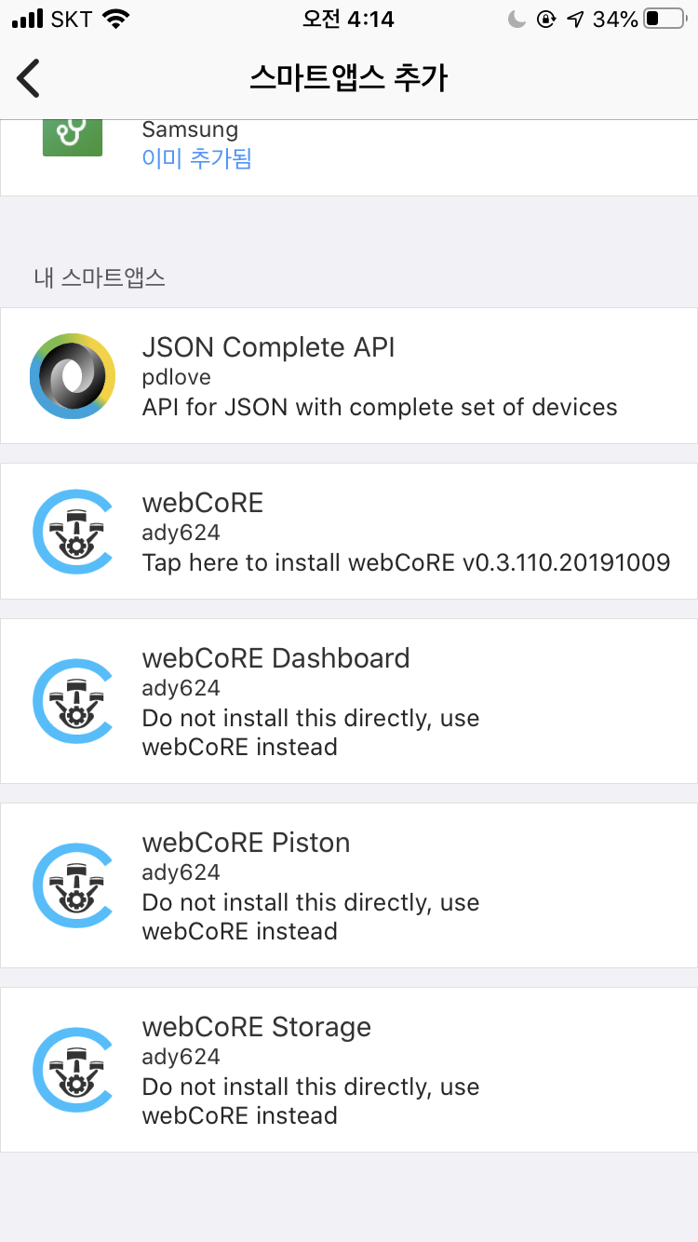
Task: Tap the webCoRE app icon
Action: point(73,531)
